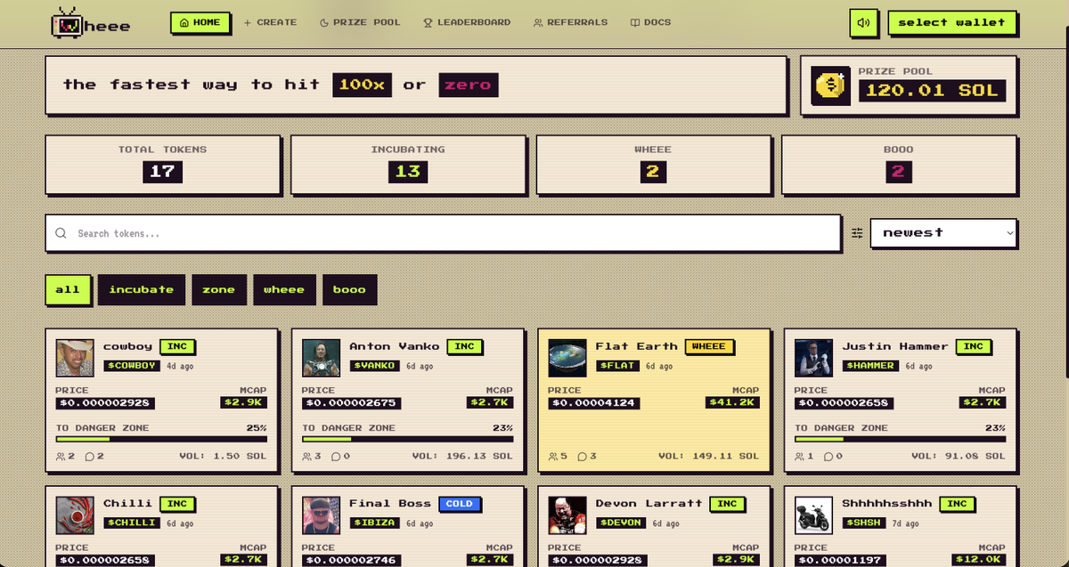Click the select wallet button
1069x567 pixels.
tap(951, 22)
